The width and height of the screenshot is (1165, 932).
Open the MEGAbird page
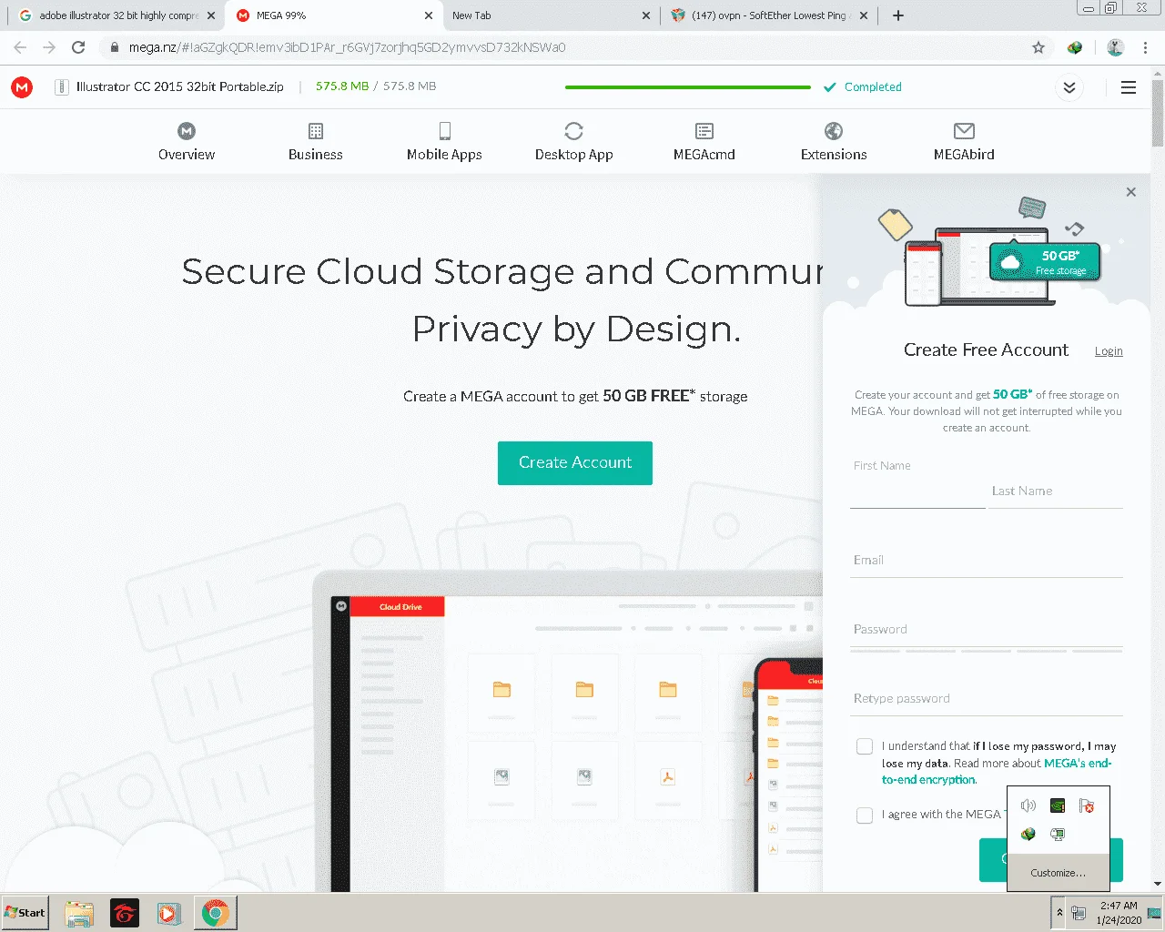point(964,143)
